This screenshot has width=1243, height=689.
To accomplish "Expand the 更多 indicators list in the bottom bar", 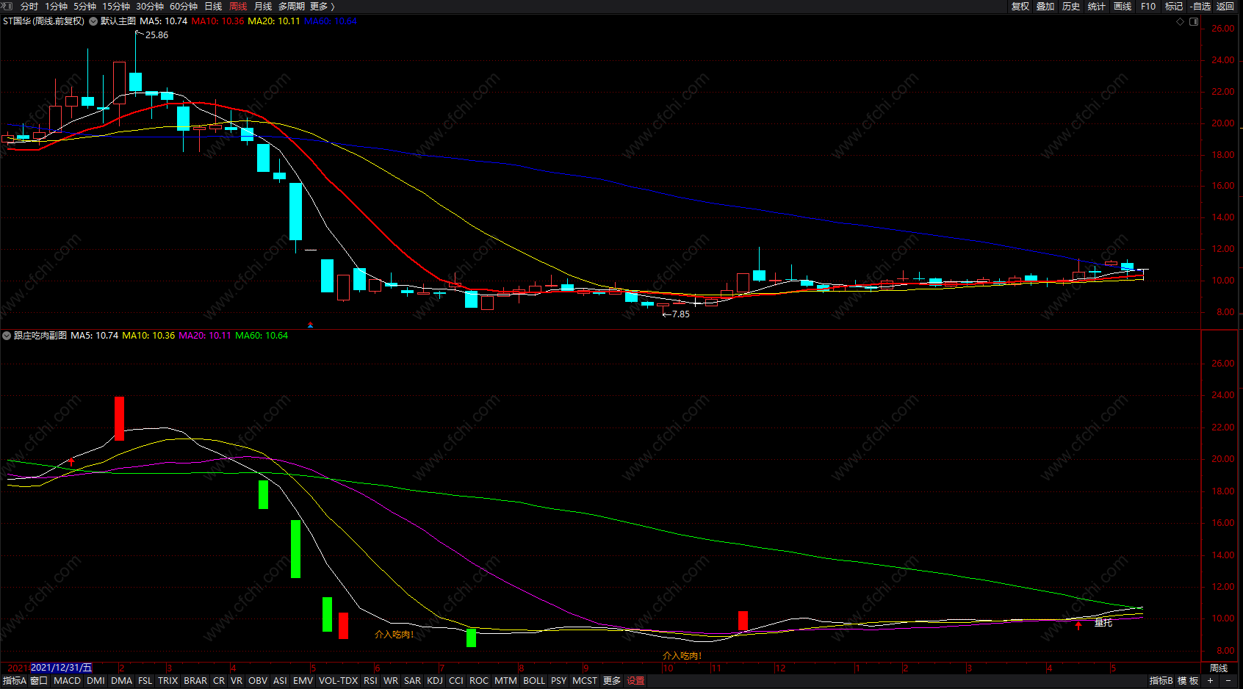I will coord(612,681).
